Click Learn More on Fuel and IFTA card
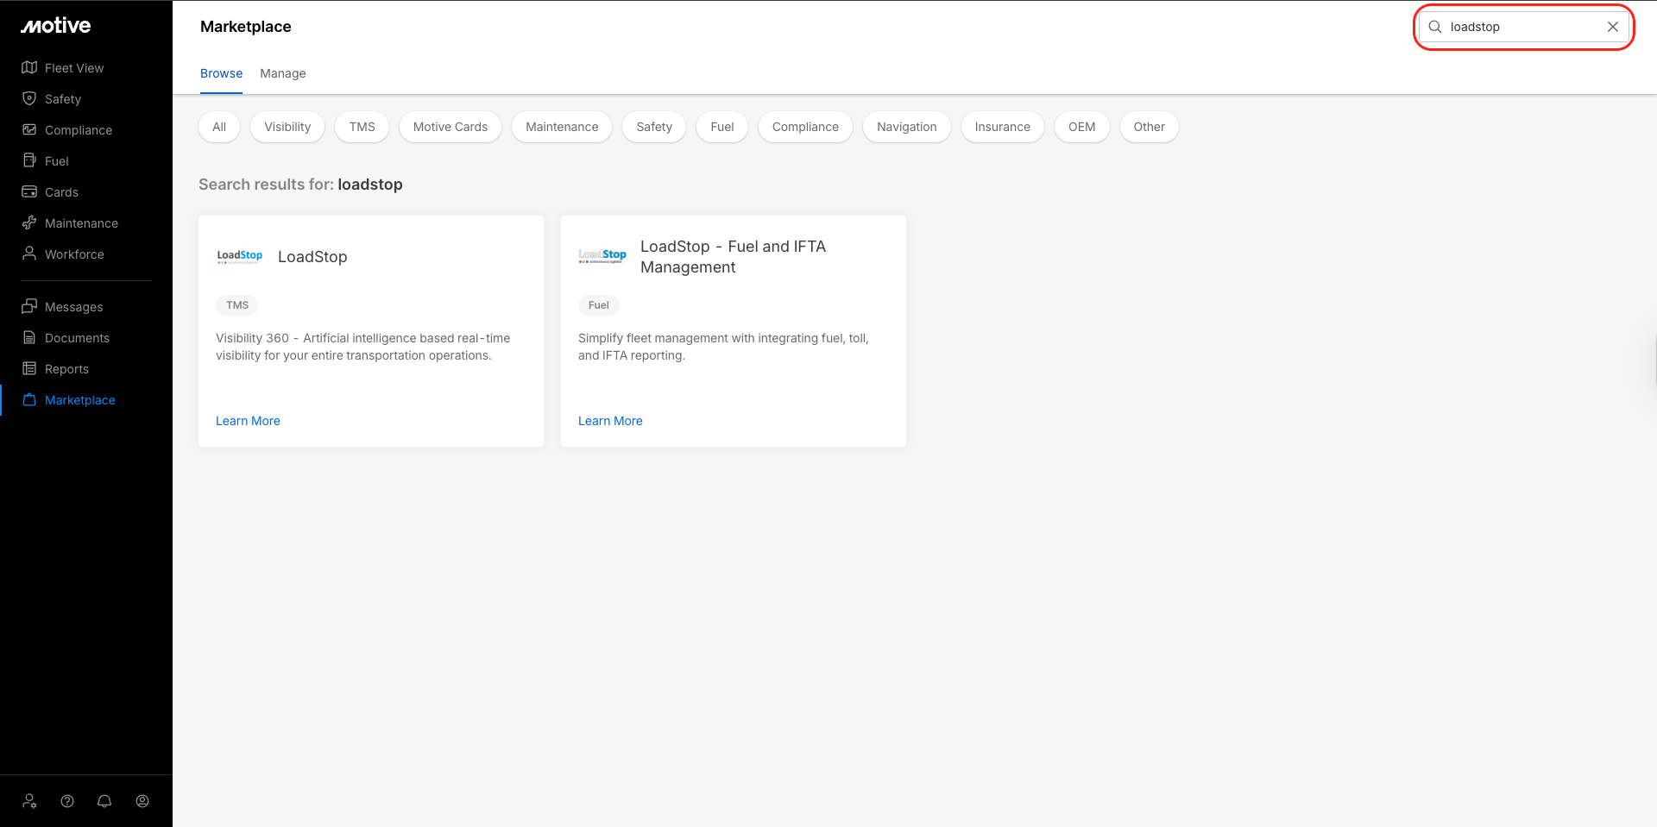This screenshot has width=1657, height=827. tap(610, 421)
